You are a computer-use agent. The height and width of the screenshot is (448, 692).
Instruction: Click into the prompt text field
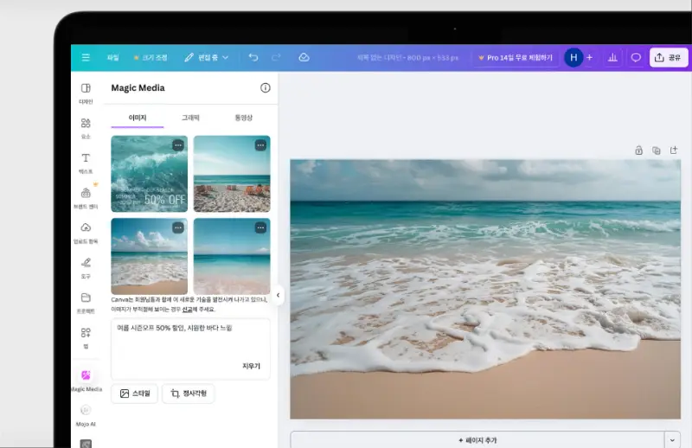(x=190, y=339)
